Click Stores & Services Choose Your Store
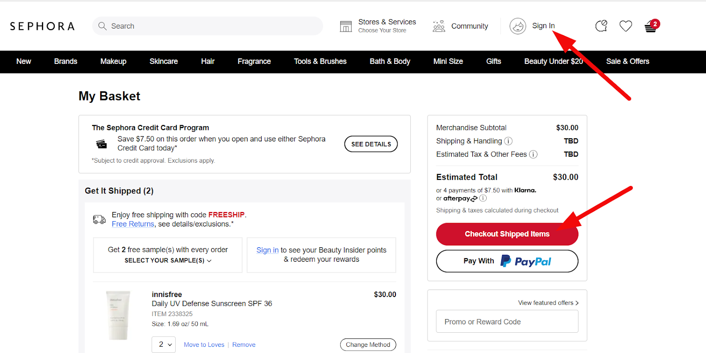This screenshot has width=706, height=353. coord(387,26)
